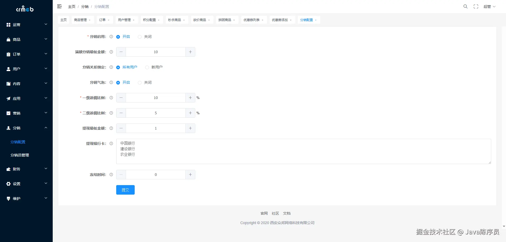506x242 pixels.
Task: Select 关闭 for 分销气泡
Action: (x=145, y=82)
